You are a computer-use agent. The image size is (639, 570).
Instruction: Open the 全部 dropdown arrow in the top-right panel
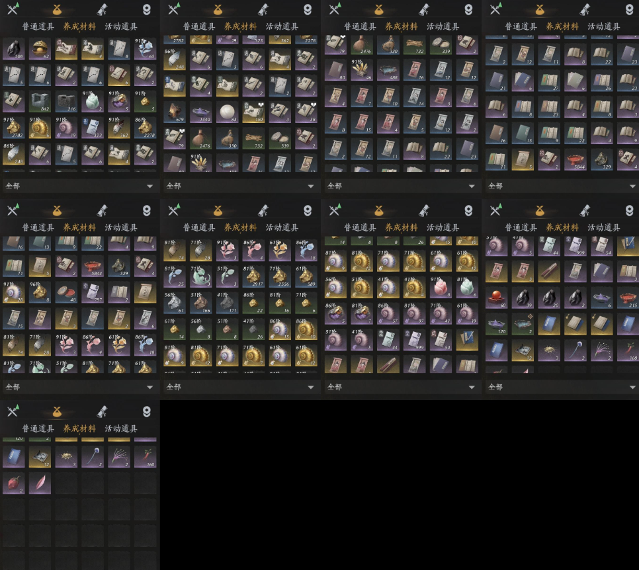click(632, 186)
